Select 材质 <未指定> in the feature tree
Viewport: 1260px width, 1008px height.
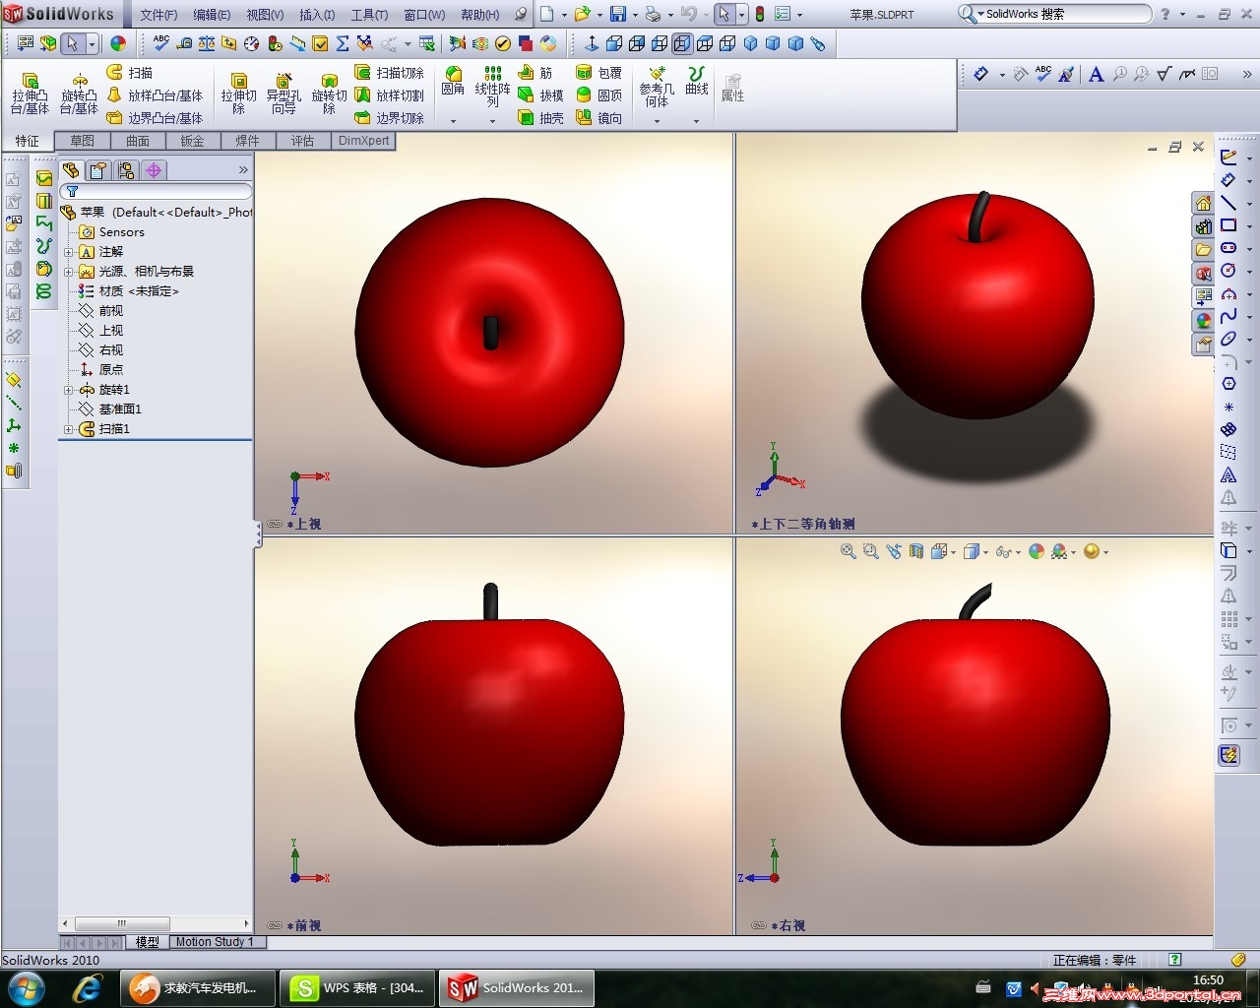pos(129,291)
